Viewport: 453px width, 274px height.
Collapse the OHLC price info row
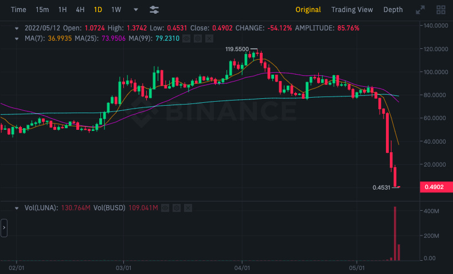17,28
